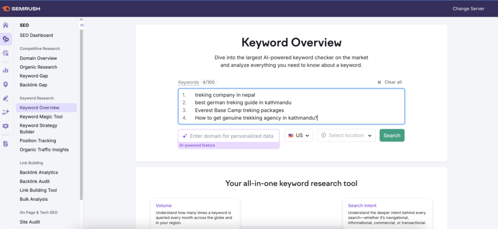This screenshot has height=229, width=498.
Task: Click the On Page & Tech SEO label
Action: [x=38, y=213]
